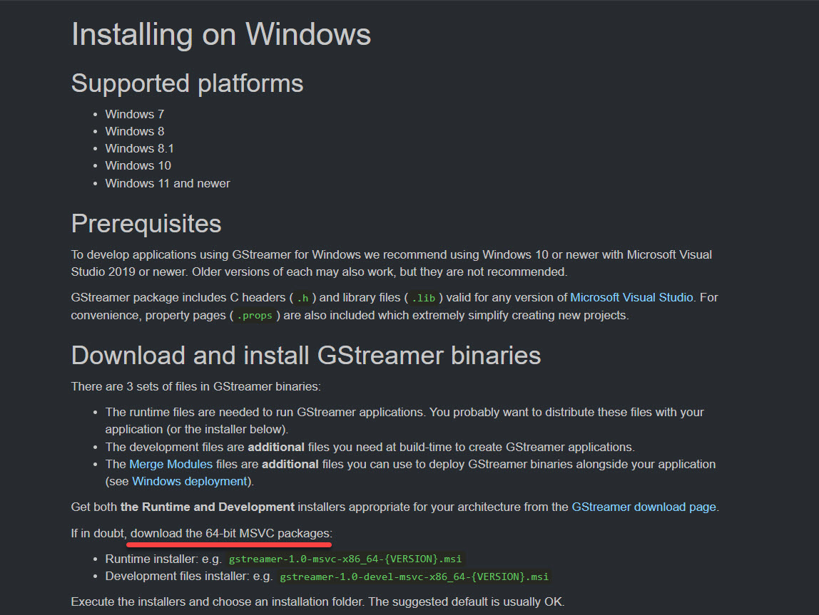Click the runtime installer msvc-x86_64 filename

345,559
